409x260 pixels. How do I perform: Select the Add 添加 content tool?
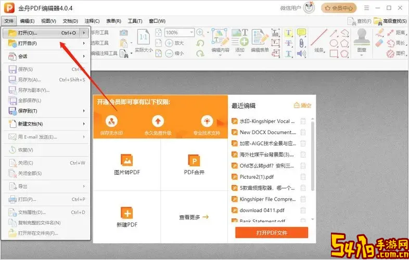tap(240, 40)
